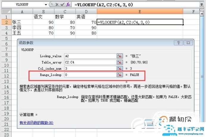Click the formula bar text
206x137 pixels.
[104, 5]
